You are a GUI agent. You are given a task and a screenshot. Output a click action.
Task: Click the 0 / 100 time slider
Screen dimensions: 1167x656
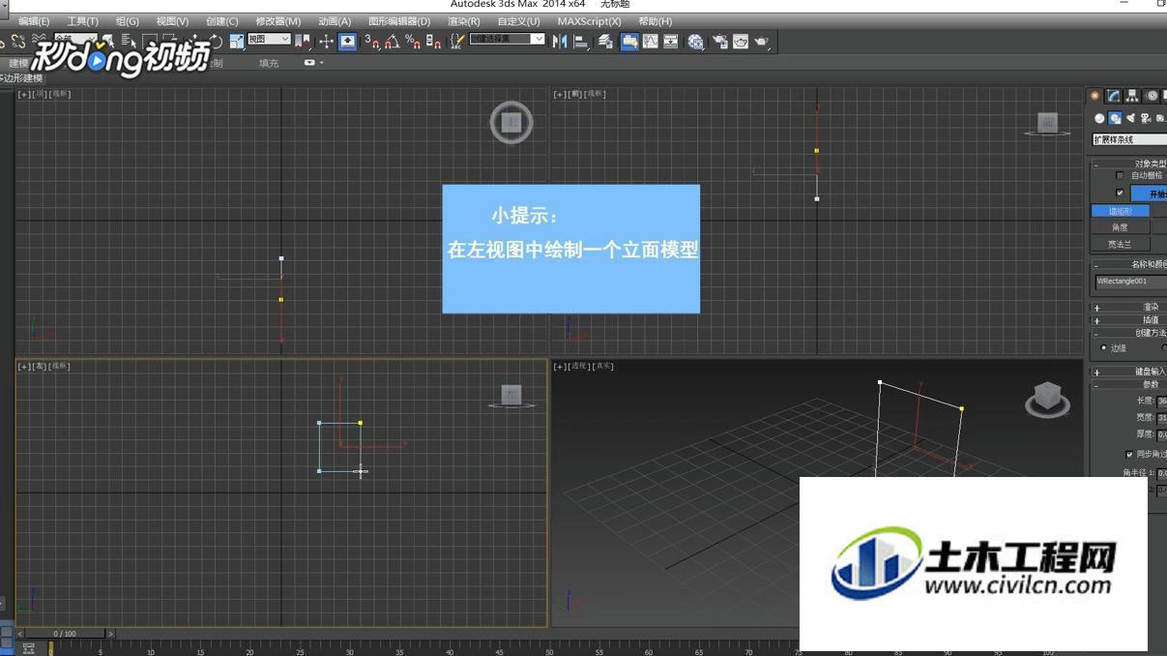pyautogui.click(x=64, y=634)
